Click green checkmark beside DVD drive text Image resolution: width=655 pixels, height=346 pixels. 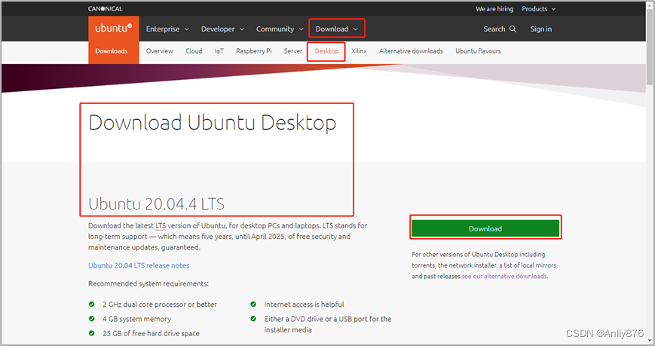coord(253,319)
